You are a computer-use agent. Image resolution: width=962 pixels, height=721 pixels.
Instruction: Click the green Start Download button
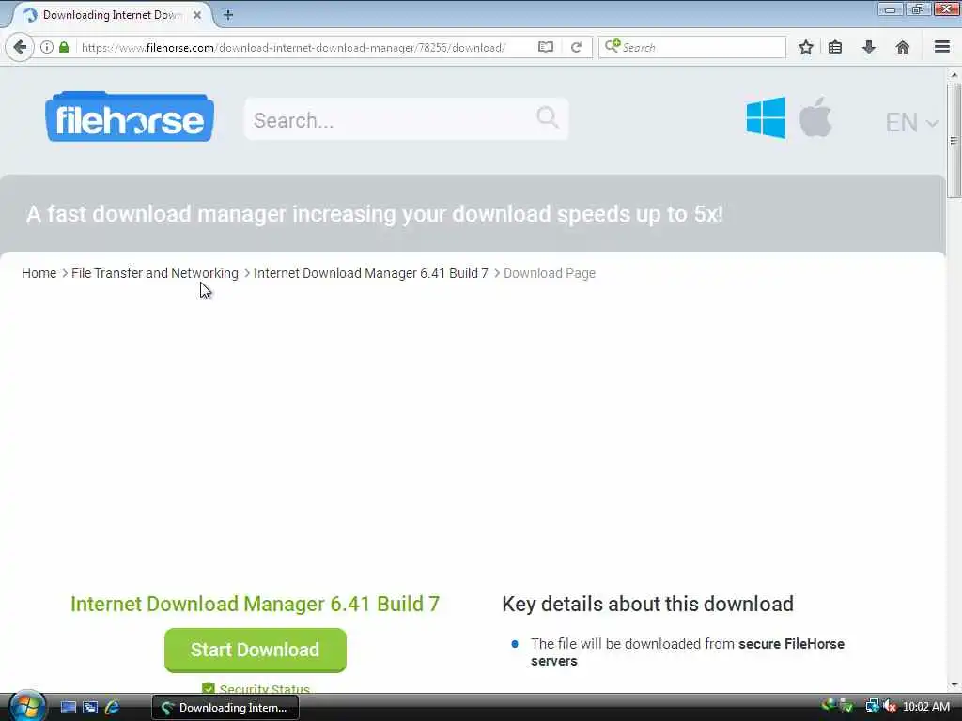(x=256, y=650)
